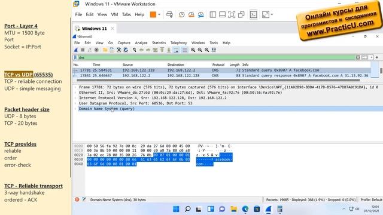
Task: Reload this capture file
Action: 126,50
